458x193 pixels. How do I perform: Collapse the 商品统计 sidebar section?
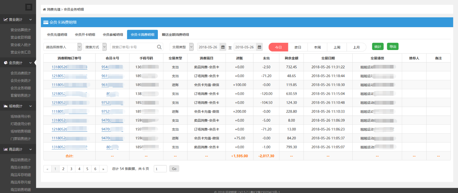pyautogui.click(x=31, y=149)
